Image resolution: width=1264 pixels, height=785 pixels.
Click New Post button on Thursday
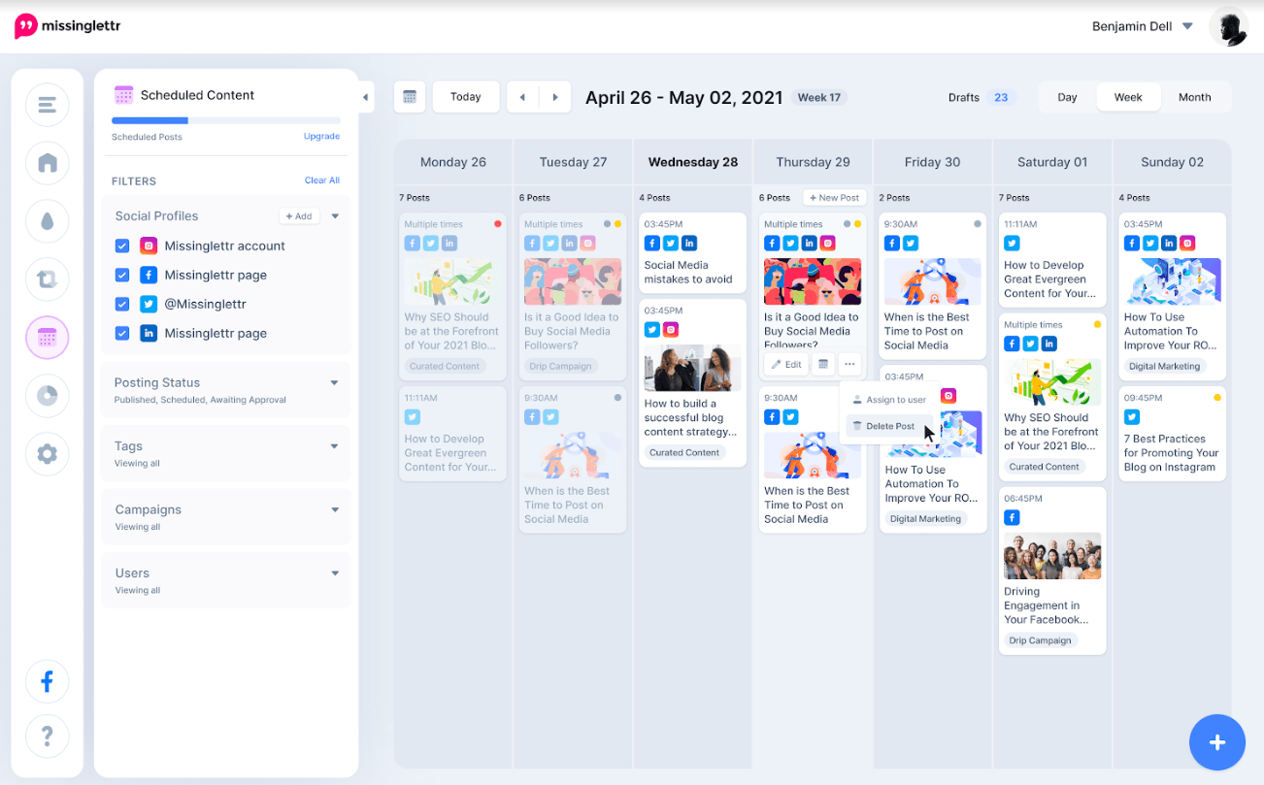834,198
